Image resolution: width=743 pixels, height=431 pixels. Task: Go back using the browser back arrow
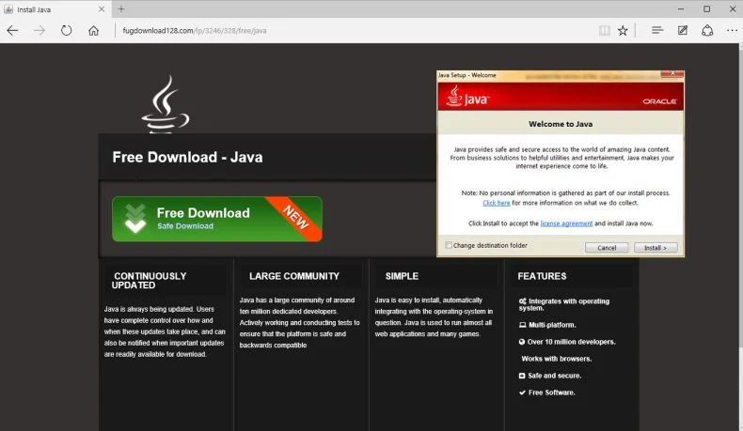[x=13, y=31]
